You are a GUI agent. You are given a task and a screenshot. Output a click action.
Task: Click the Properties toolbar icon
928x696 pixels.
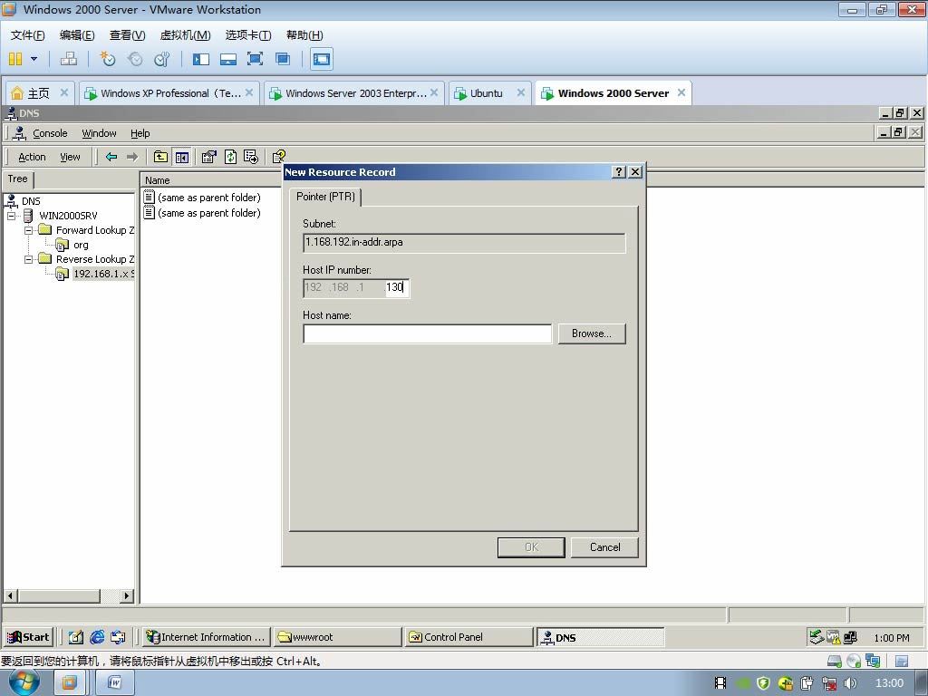coord(209,157)
